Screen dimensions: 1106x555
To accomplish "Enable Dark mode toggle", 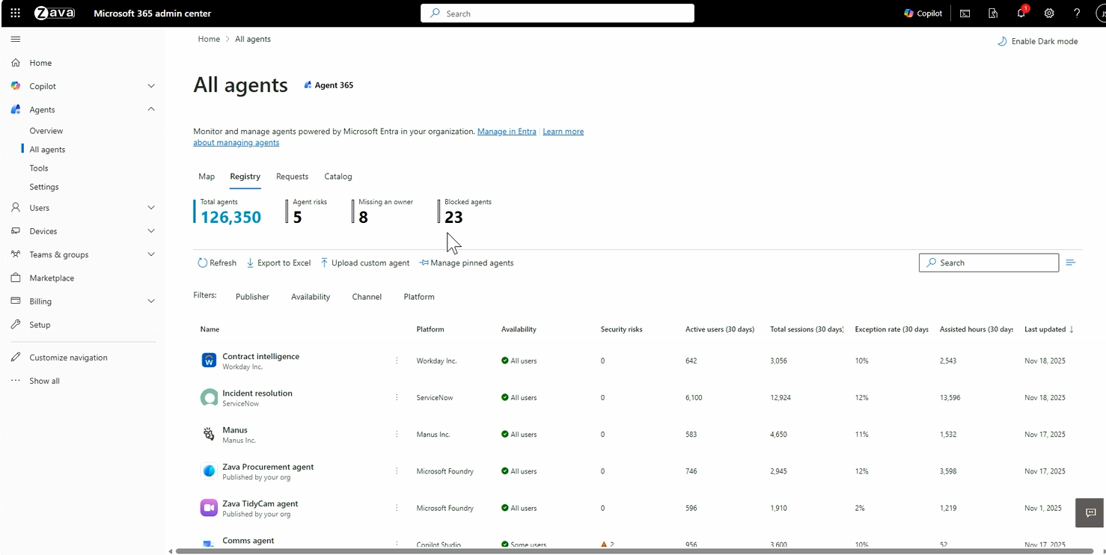I will (x=1038, y=41).
